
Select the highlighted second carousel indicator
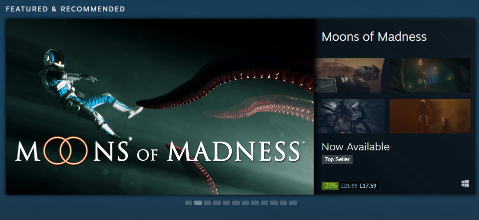198,203
